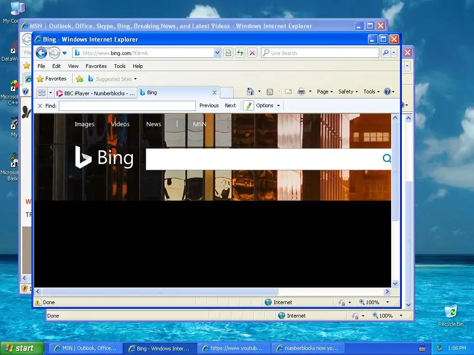Click Next in Find bar
The height and width of the screenshot is (355, 474).
click(x=230, y=105)
